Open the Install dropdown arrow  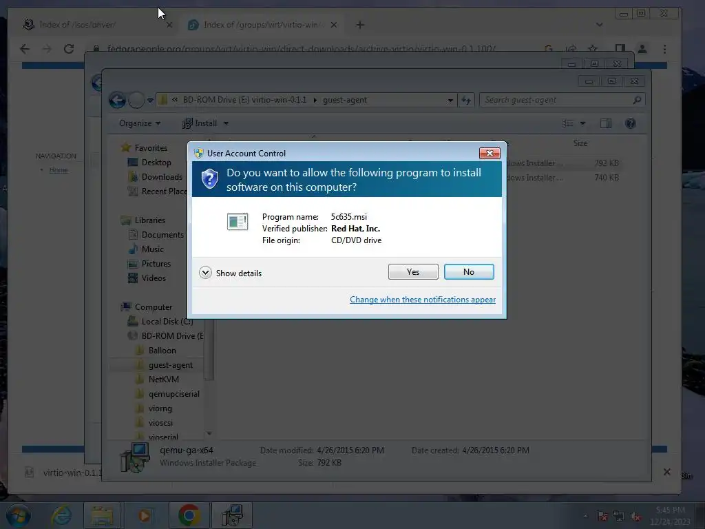(226, 123)
